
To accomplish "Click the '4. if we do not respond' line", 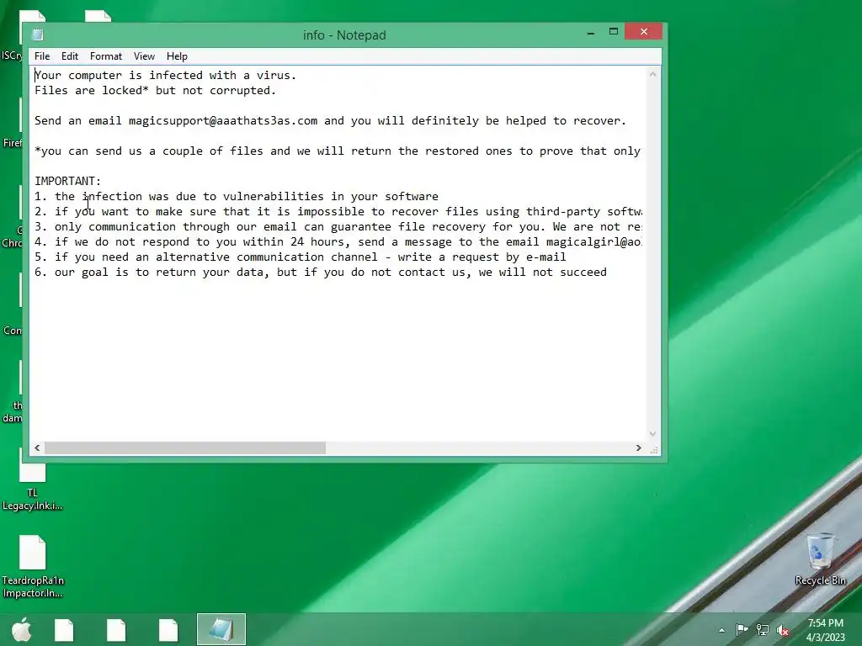I will [338, 241].
